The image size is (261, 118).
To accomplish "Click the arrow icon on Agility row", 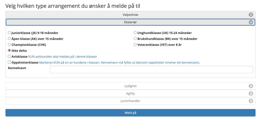I will tap(251, 94).
